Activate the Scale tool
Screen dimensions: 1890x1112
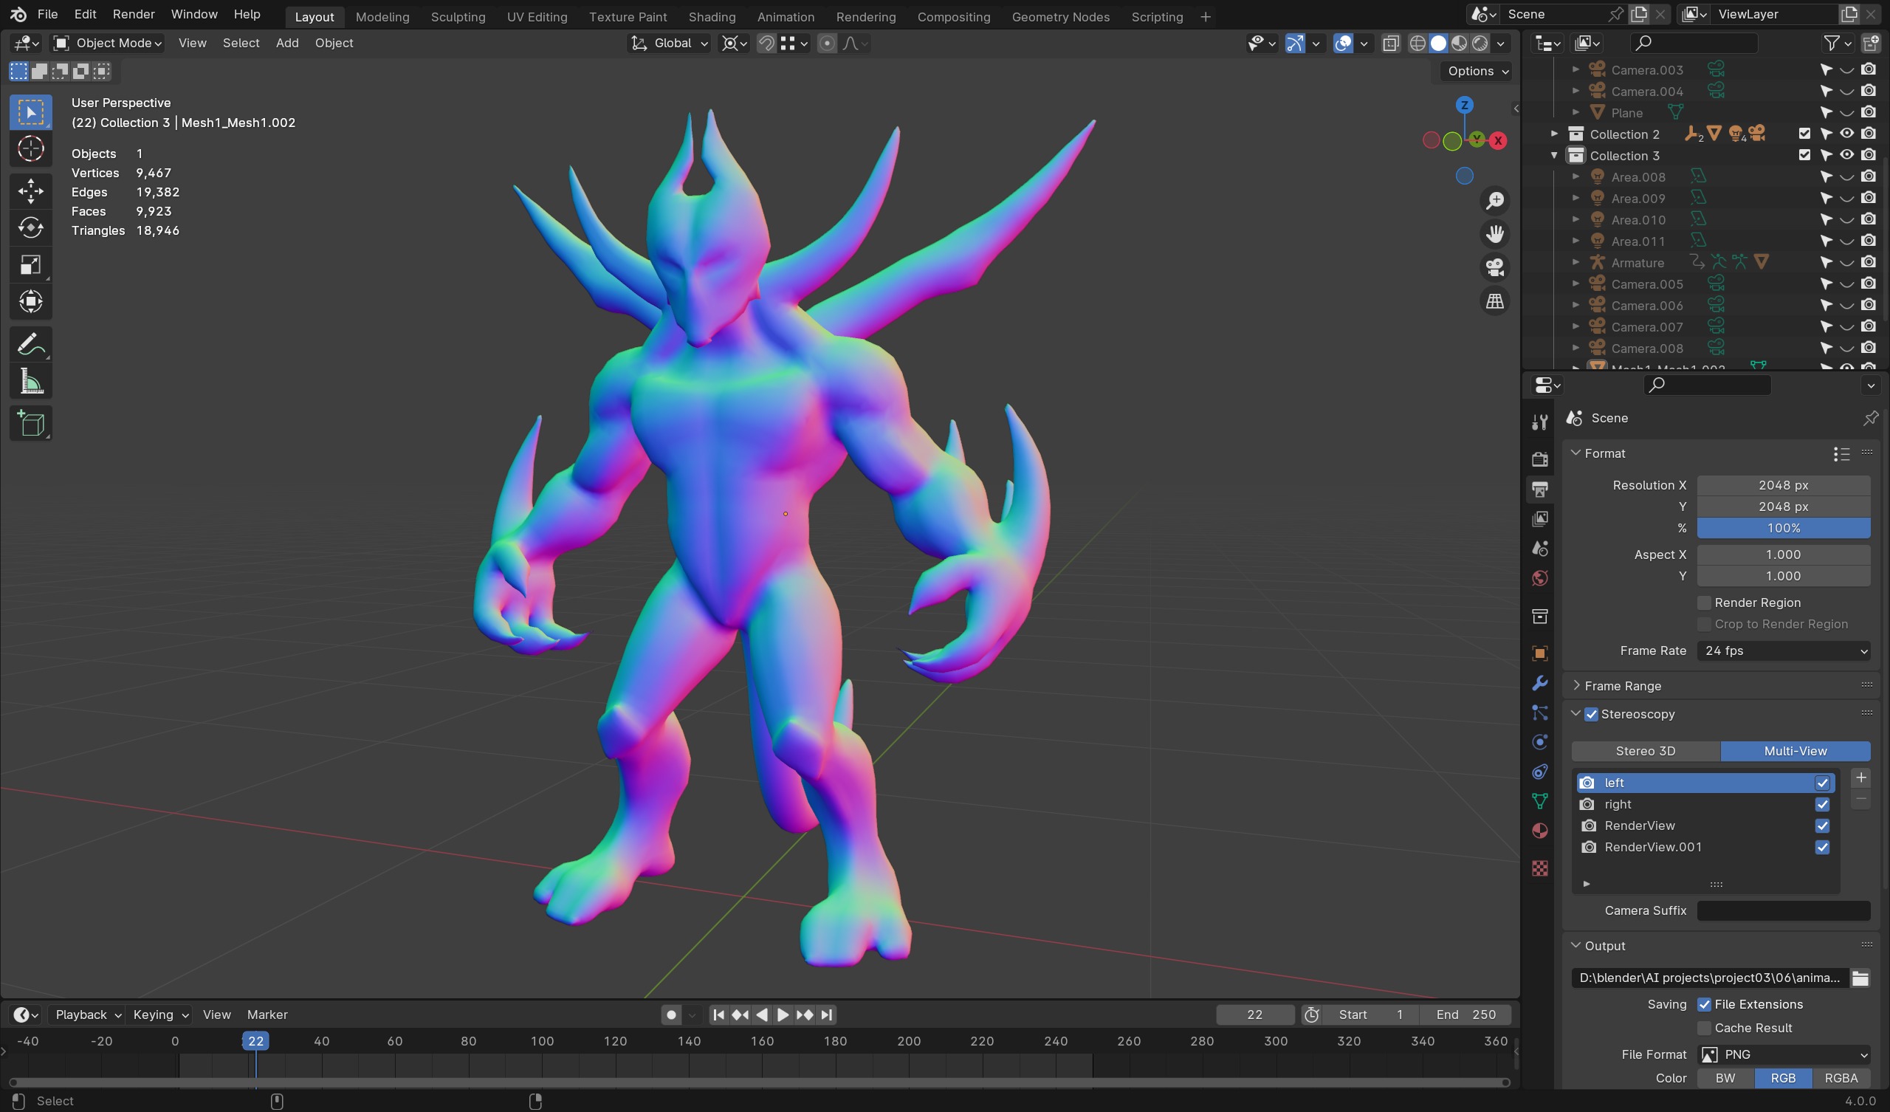click(31, 265)
